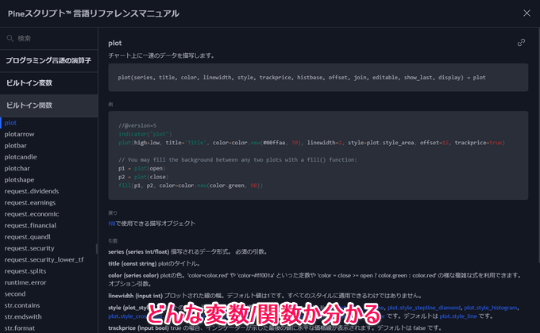Viewport: 540px width, 333px height.
Task: Open plotshape in the sidebar list
Action: (x=19, y=180)
